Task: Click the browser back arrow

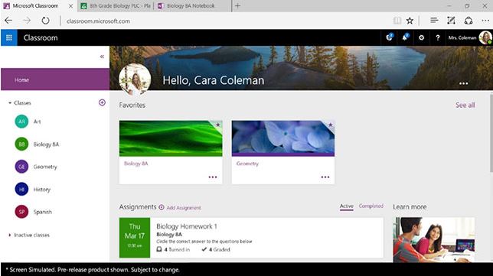Action: (8, 21)
